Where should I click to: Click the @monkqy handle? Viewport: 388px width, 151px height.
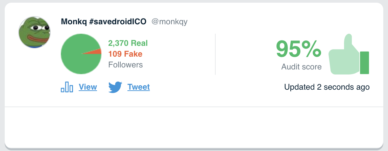point(170,22)
